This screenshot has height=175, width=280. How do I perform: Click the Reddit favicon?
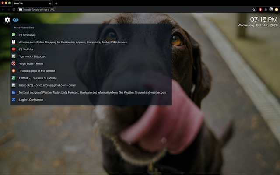pyautogui.click(x=14, y=71)
